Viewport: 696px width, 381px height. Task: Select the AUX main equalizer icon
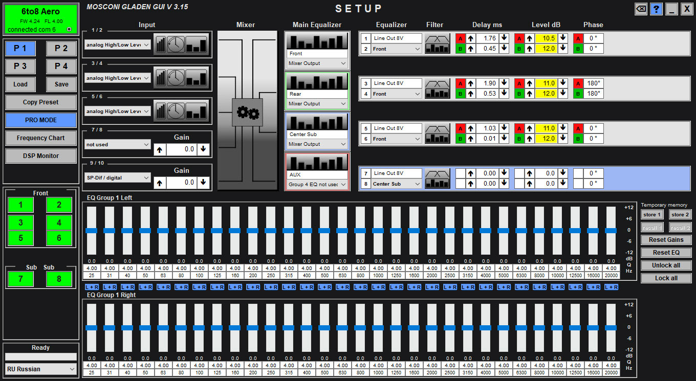pos(317,163)
